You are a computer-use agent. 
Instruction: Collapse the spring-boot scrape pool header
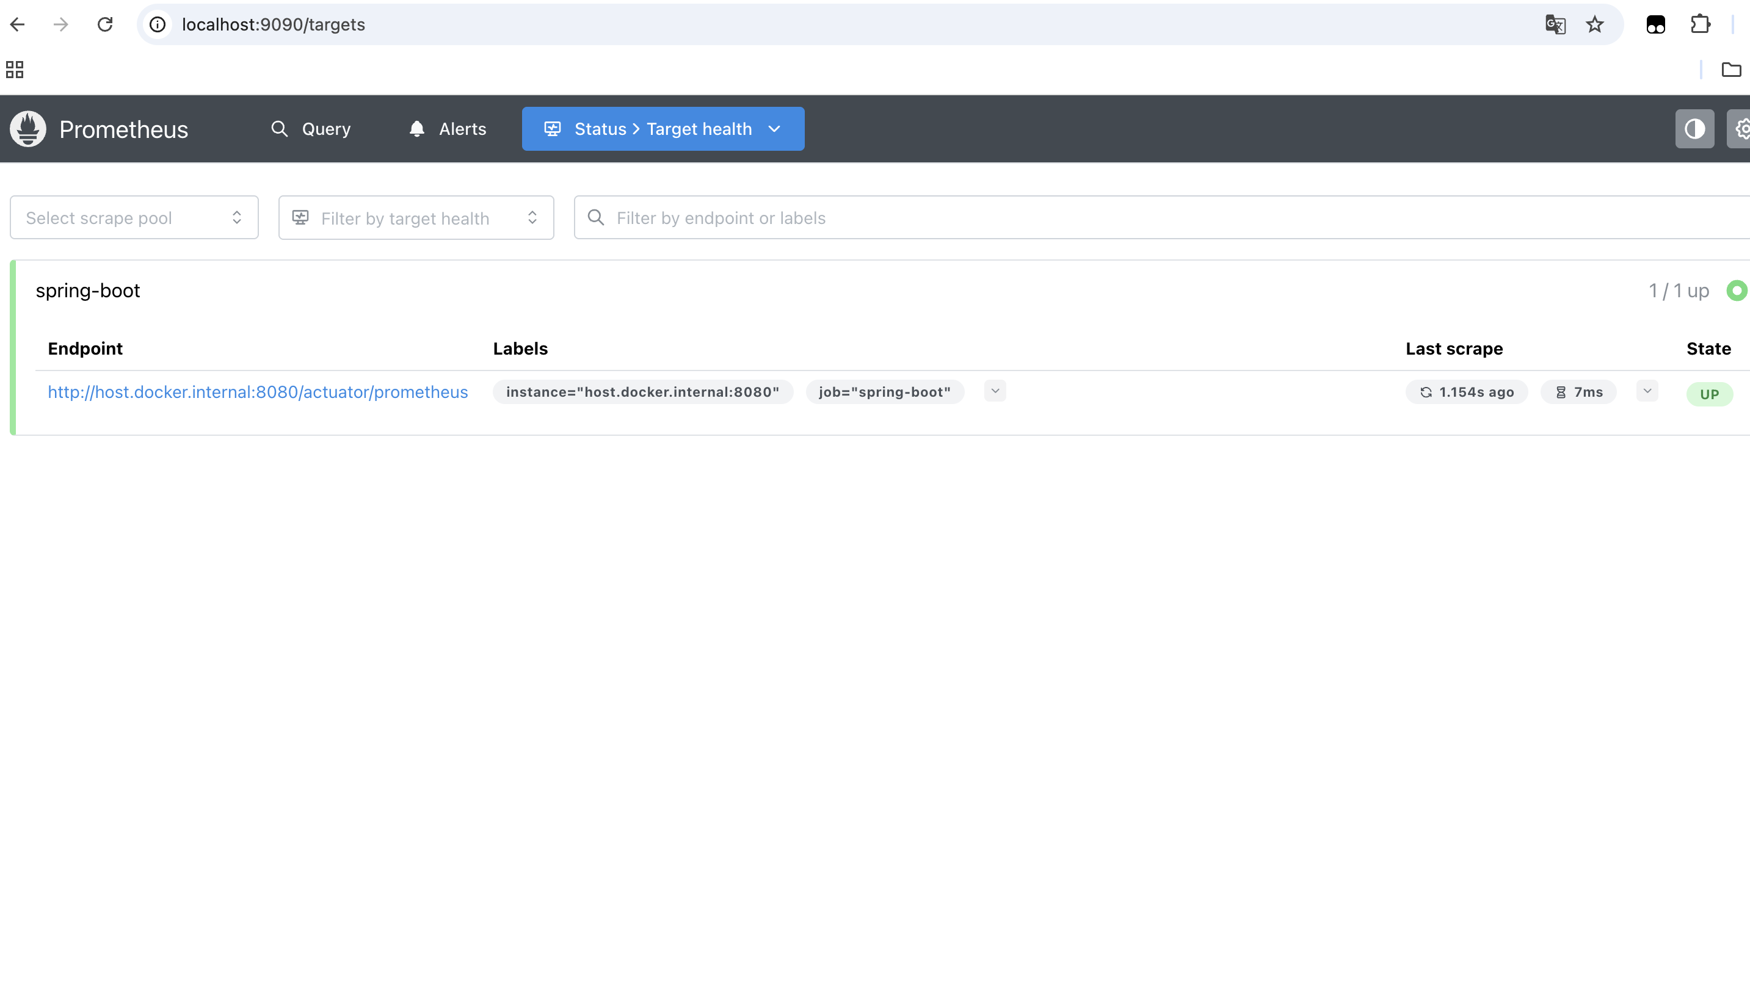(87, 291)
